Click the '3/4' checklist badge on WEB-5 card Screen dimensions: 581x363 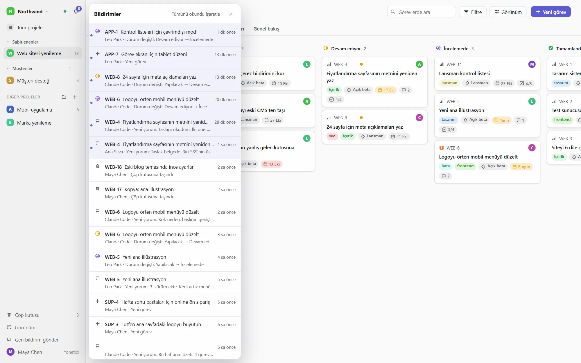[x=448, y=130]
